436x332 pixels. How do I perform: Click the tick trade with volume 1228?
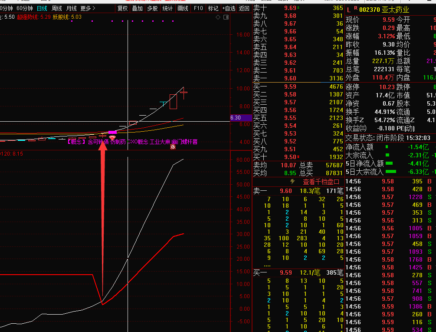point(416,197)
